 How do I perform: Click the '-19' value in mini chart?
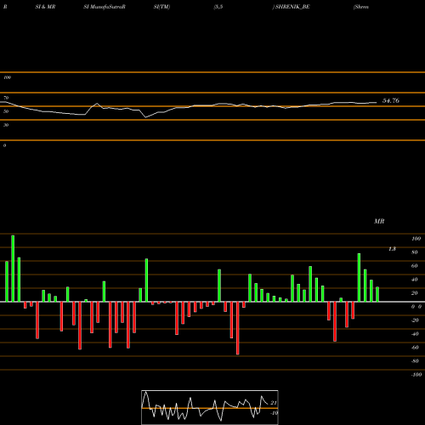[x=274, y=413]
